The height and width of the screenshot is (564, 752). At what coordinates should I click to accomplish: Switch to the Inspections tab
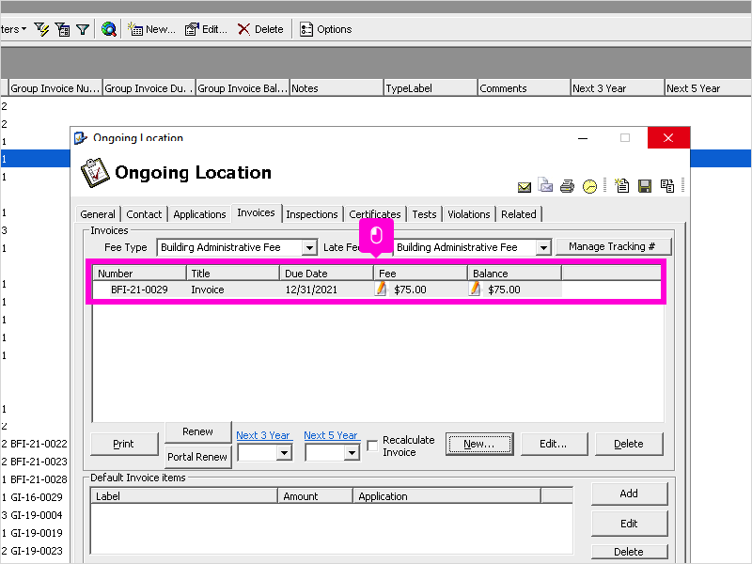pos(312,214)
